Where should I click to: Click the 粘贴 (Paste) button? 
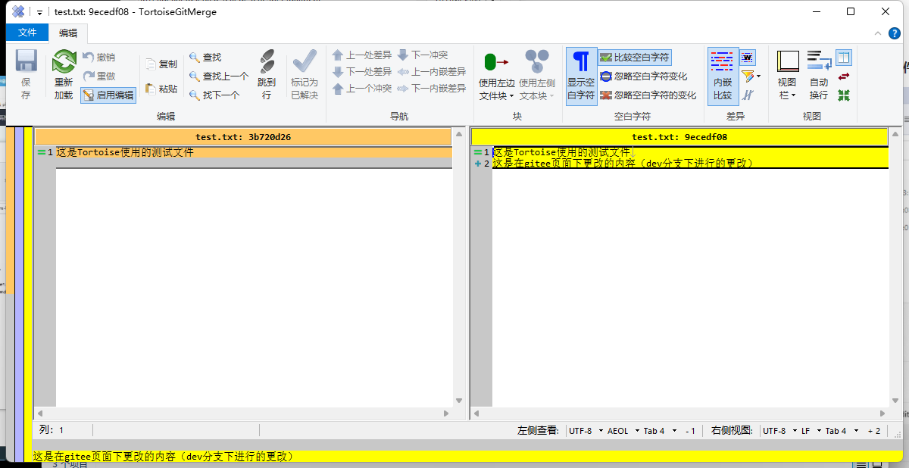pyautogui.click(x=161, y=89)
